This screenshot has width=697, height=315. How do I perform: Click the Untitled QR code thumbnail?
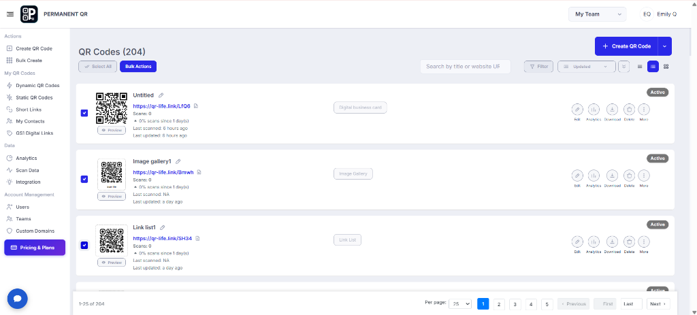click(112, 108)
